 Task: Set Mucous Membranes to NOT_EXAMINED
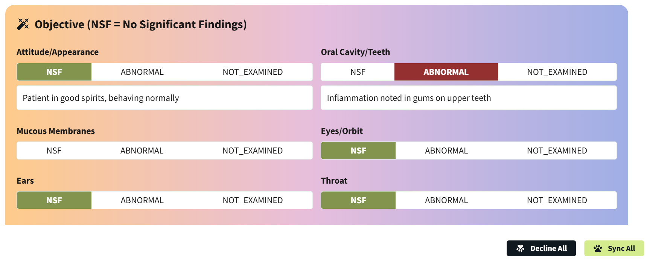pyautogui.click(x=253, y=151)
